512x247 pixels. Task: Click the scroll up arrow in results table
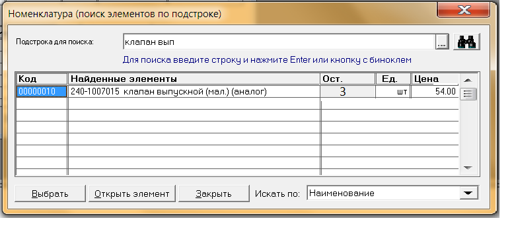coord(468,80)
